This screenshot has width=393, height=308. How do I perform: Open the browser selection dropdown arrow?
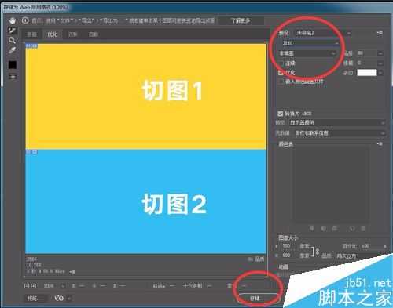pos(69,298)
